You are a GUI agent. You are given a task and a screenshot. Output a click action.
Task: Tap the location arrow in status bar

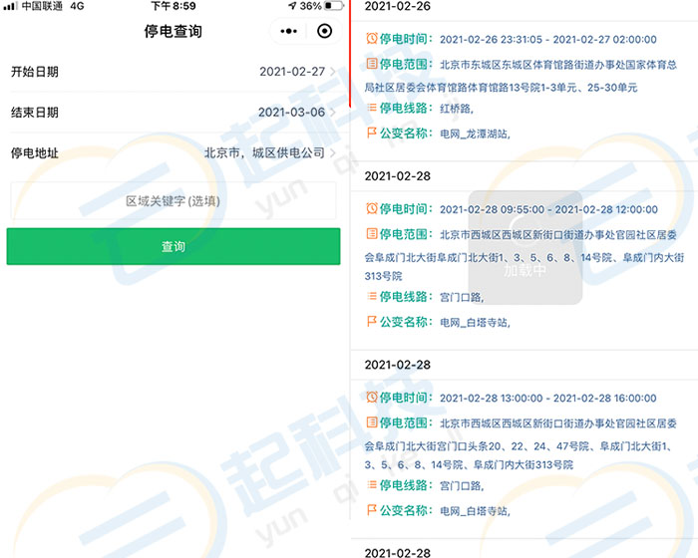[292, 6]
